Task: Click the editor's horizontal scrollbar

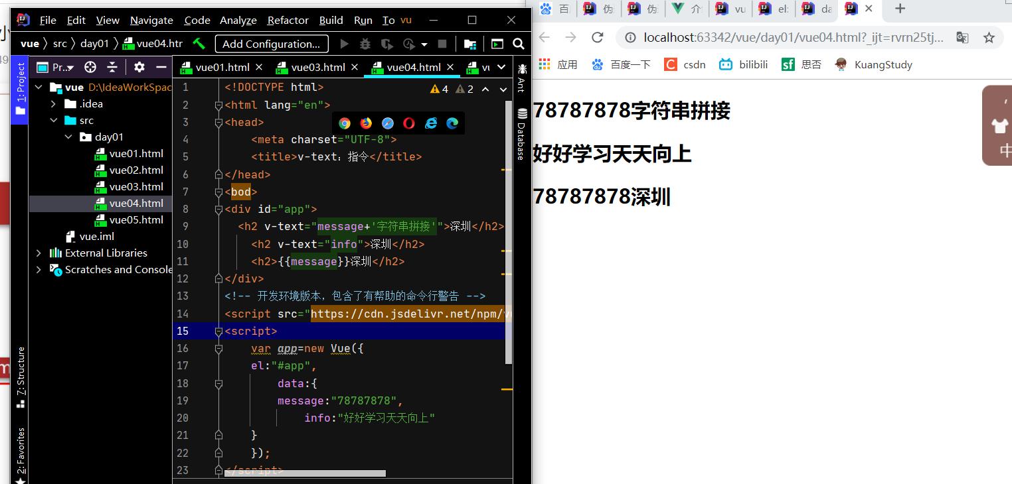Action: tap(305, 473)
